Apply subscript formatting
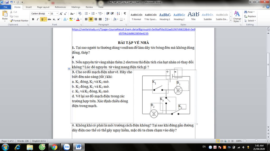270x151 pixels. click(54, 19)
